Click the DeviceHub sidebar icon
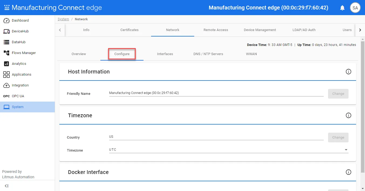This screenshot has height=191, width=365. pos(6,31)
